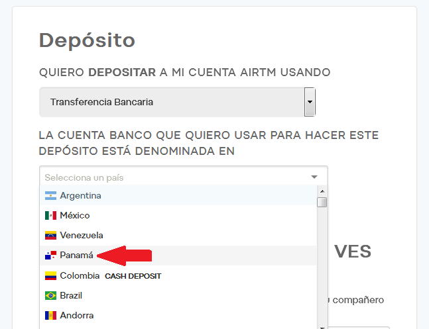This screenshot has height=329, width=429.
Task: Click the CASH DEPOSIT label beside Colombia
Action: [x=133, y=276]
